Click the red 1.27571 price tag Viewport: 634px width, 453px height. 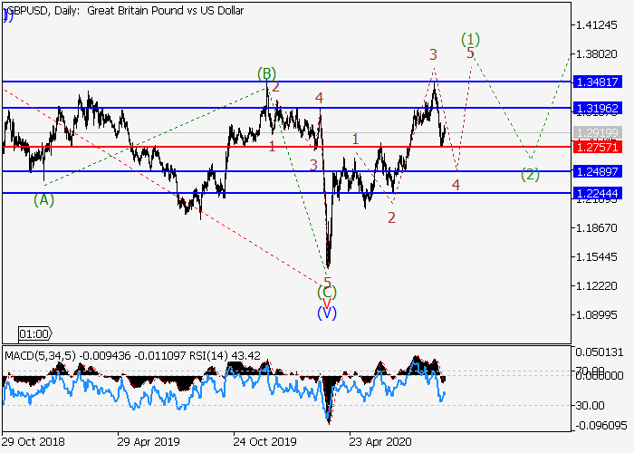[x=597, y=147]
